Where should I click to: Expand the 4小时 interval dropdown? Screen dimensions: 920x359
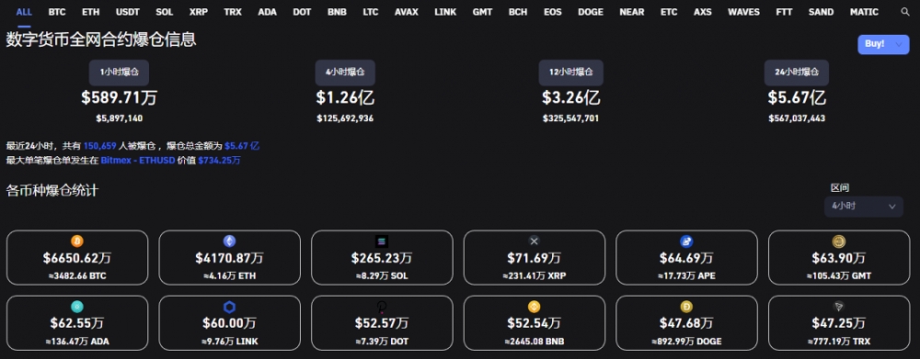864,207
